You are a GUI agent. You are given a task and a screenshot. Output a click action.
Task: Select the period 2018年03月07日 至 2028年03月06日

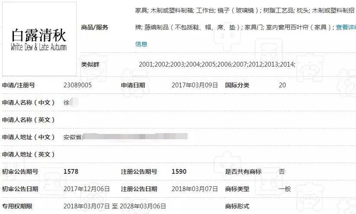pyautogui.click(x=115, y=206)
